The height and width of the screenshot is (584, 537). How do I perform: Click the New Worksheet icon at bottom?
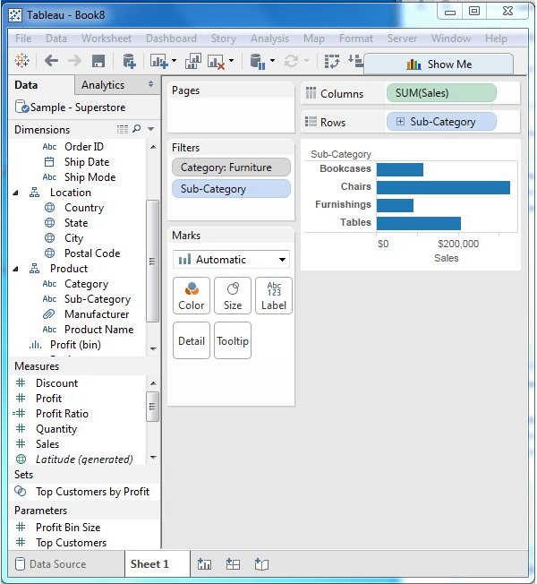point(205,564)
